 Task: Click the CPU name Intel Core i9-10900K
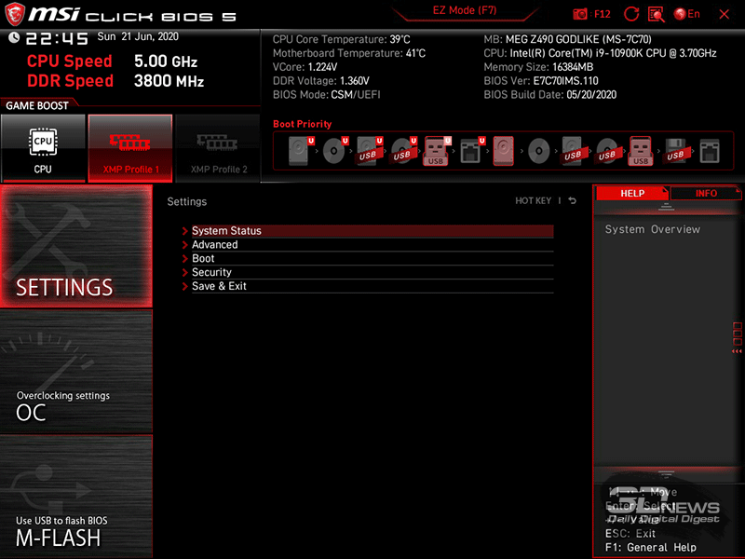(613, 53)
